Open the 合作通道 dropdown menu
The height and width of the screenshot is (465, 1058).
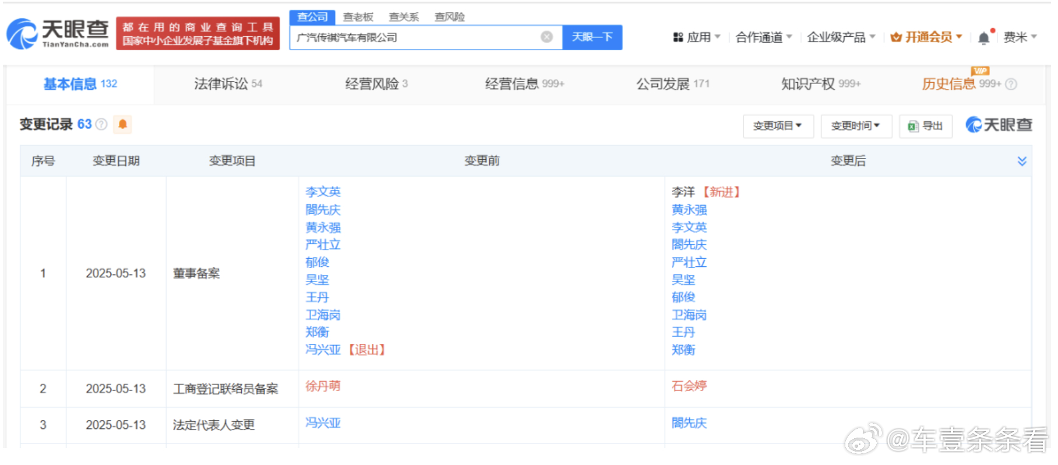pyautogui.click(x=764, y=37)
